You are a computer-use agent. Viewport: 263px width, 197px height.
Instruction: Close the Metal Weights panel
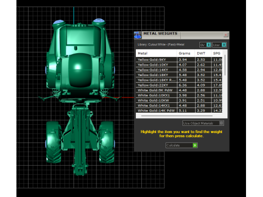click(x=226, y=34)
